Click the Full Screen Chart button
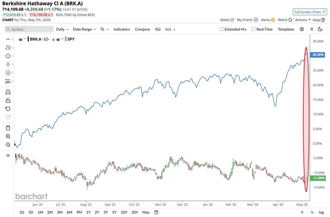Screen dimensions: 330x217 point(309,12)
